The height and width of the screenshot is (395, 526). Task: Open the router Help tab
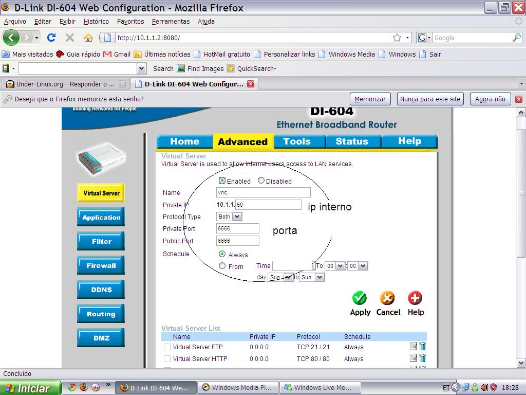409,141
